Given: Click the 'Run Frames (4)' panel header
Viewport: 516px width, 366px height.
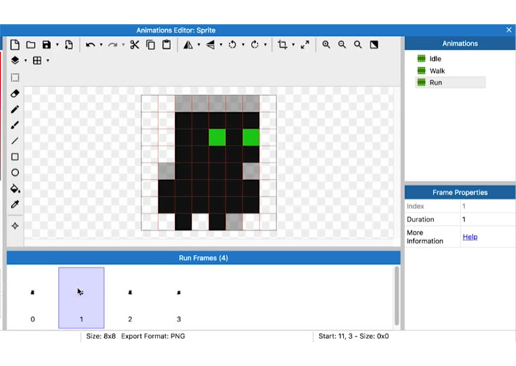Looking at the screenshot, I should click(204, 258).
